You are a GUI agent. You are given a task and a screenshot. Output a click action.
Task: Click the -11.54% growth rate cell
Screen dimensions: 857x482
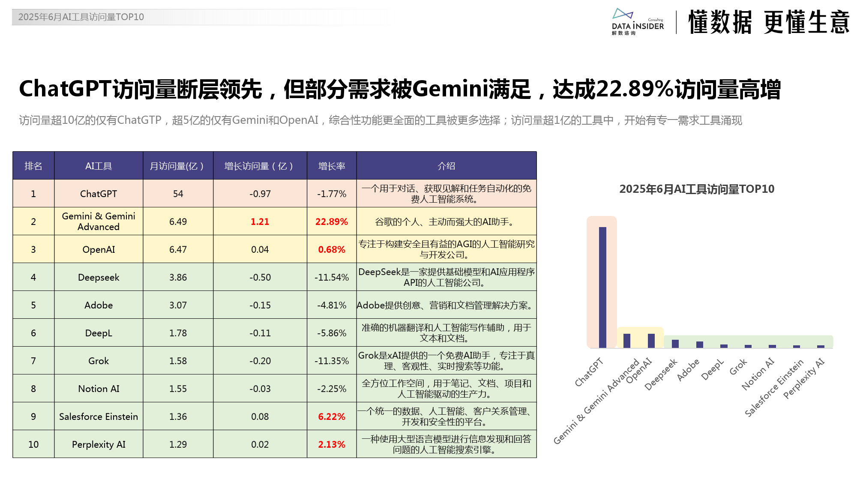(332, 277)
